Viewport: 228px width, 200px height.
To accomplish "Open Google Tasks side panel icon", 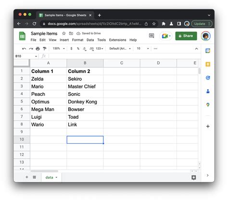I will 208,78.
